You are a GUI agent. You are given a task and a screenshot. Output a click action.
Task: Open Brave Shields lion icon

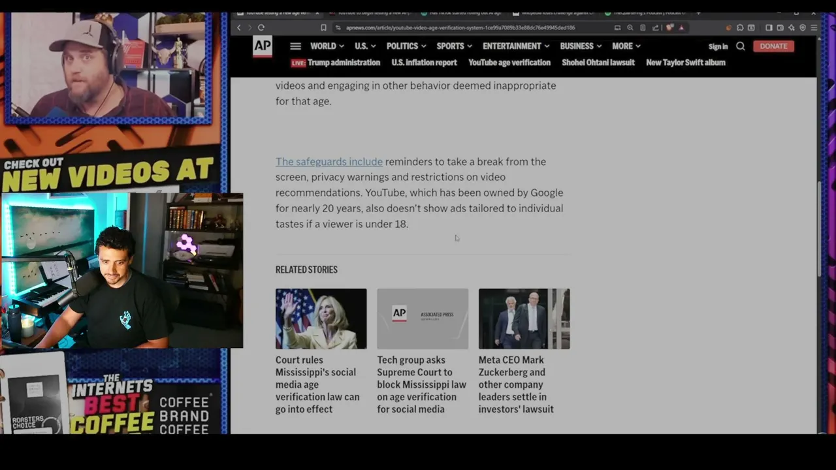pos(669,27)
